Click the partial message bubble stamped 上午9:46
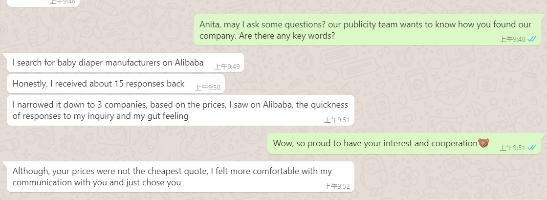This screenshot has height=200, width=547. click(x=39, y=2)
